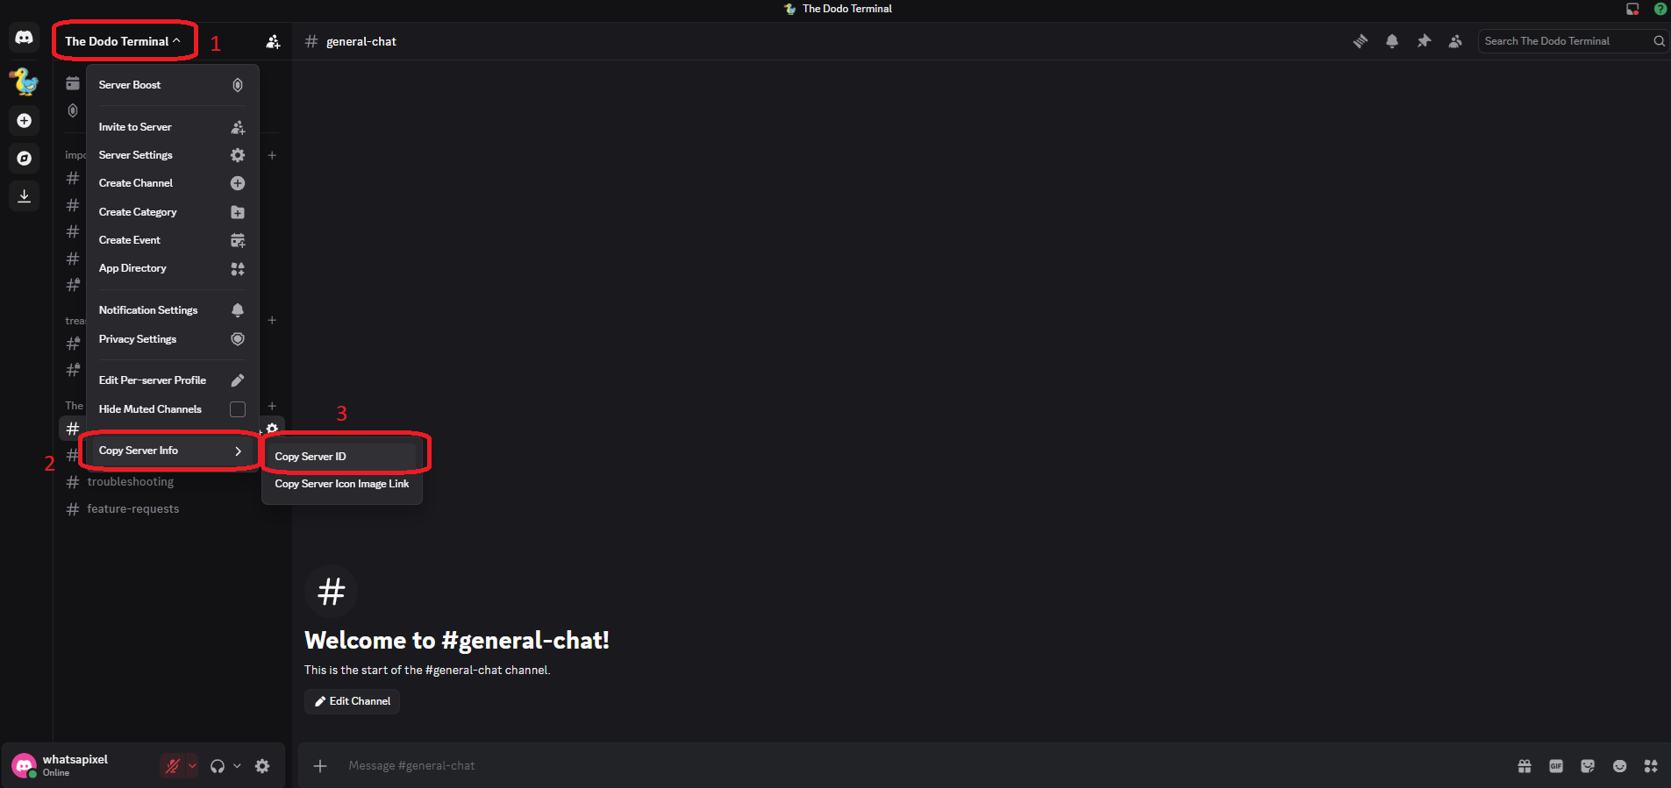Select Create Category menu entry
1671x788 pixels.
coord(172,212)
